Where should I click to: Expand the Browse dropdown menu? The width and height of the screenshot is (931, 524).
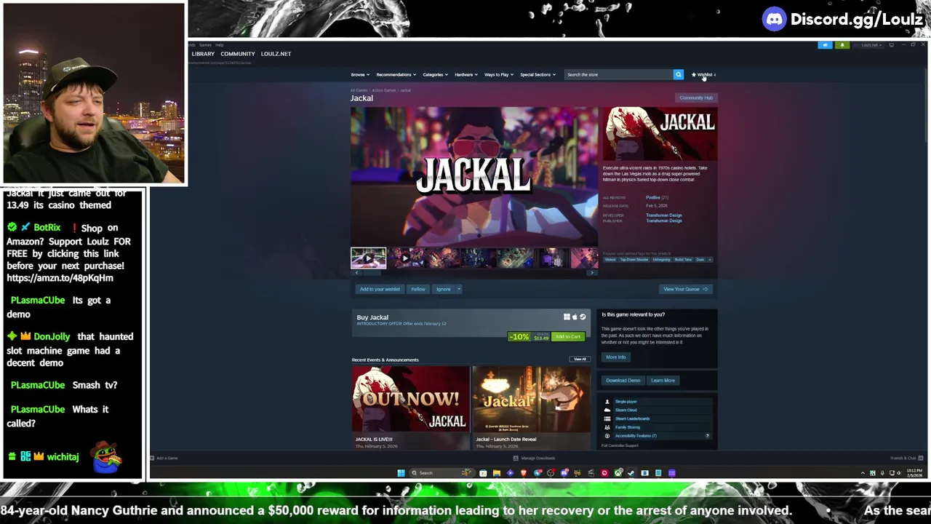360,74
